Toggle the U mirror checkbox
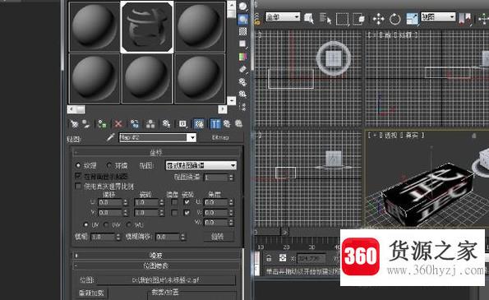This screenshot has height=300, width=489. coord(174,202)
